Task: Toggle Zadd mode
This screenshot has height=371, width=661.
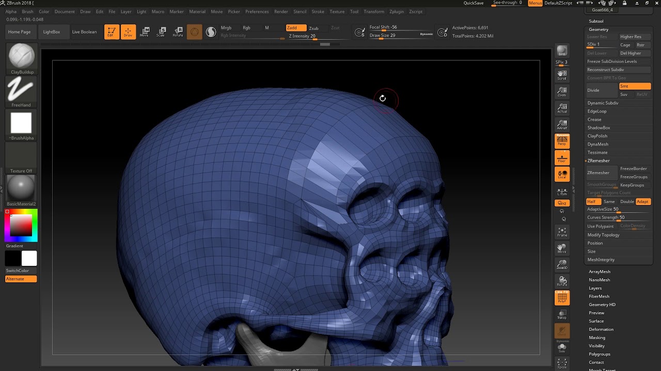Action: (x=296, y=28)
